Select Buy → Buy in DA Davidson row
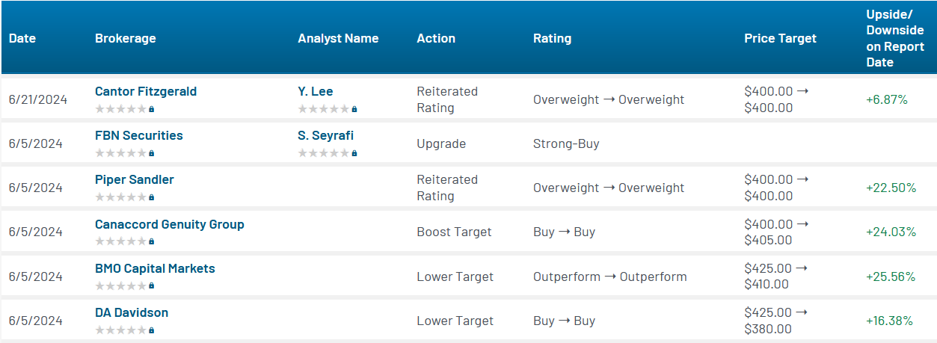The image size is (937, 343). coord(565,321)
